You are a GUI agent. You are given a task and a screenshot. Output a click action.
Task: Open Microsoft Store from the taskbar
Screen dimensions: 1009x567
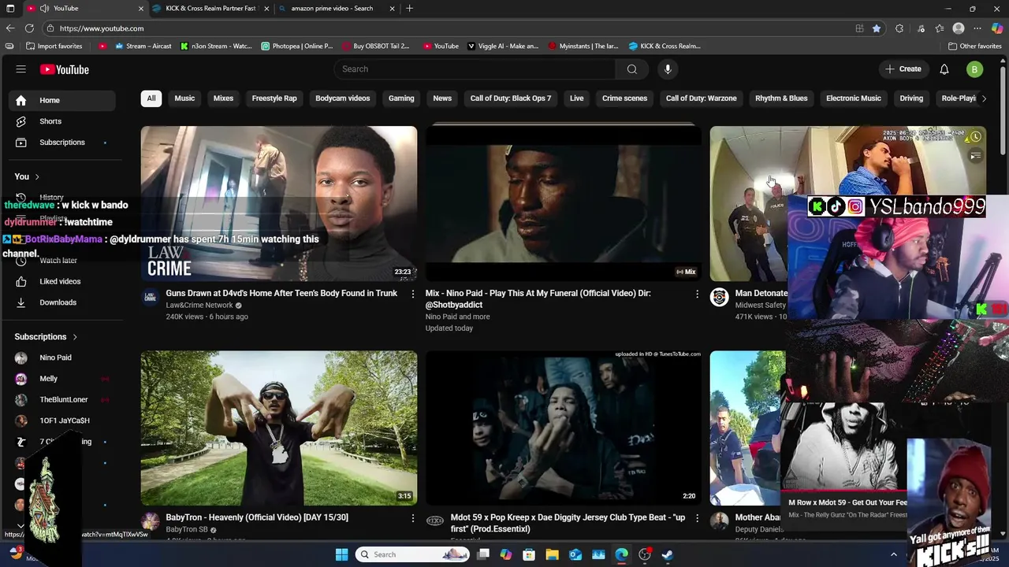pyautogui.click(x=529, y=554)
